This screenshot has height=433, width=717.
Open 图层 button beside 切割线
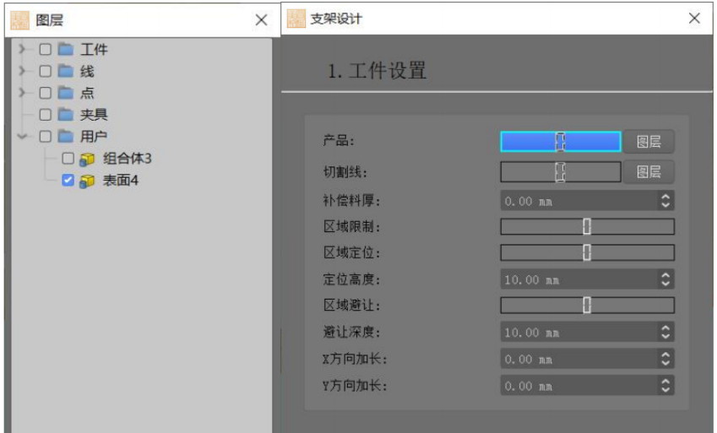coord(649,172)
